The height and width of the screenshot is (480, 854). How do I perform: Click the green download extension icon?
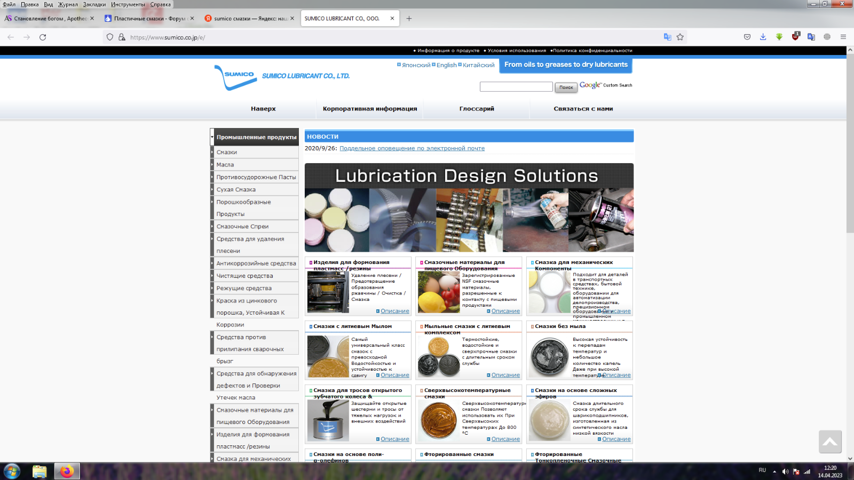tap(779, 37)
